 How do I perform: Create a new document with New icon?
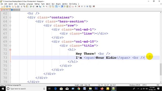[2, 6]
